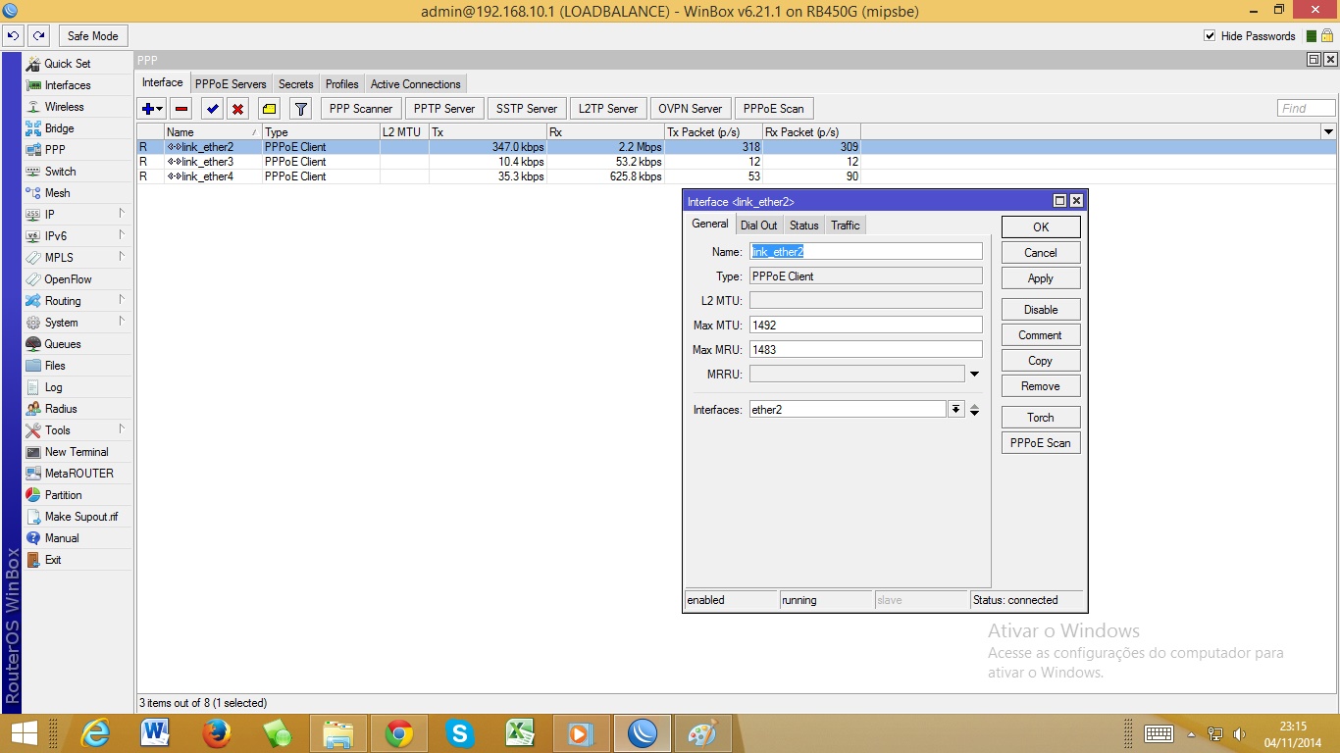This screenshot has height=753, width=1340.
Task: Click the OVPN Server button
Action: click(x=690, y=109)
